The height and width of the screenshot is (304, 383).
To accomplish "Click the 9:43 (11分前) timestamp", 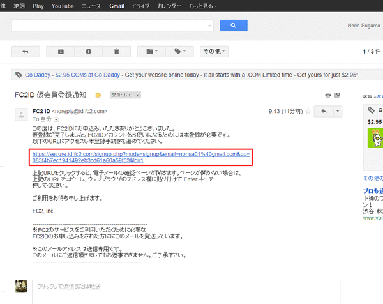I will [285, 111].
